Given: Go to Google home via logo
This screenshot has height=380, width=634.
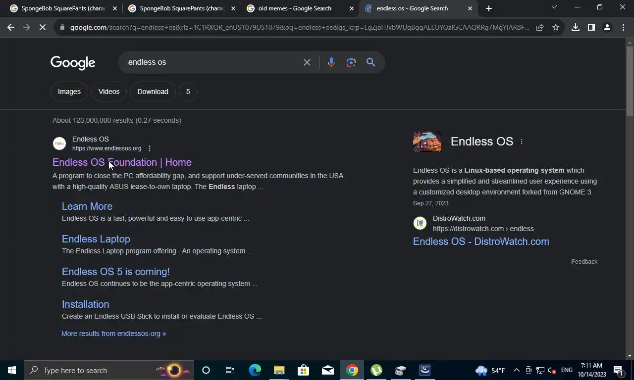Looking at the screenshot, I should pyautogui.click(x=73, y=63).
